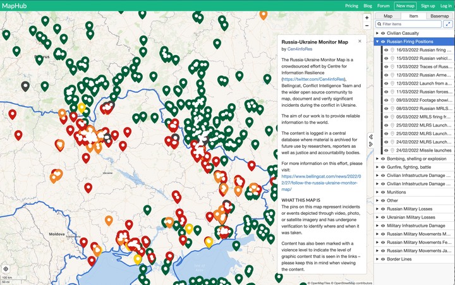455x285 pixels.
Task: Click Sign up in header
Action: [x=428, y=6]
